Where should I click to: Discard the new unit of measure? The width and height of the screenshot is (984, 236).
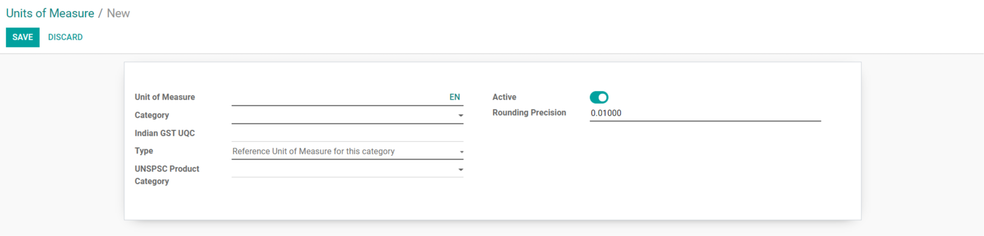click(65, 37)
